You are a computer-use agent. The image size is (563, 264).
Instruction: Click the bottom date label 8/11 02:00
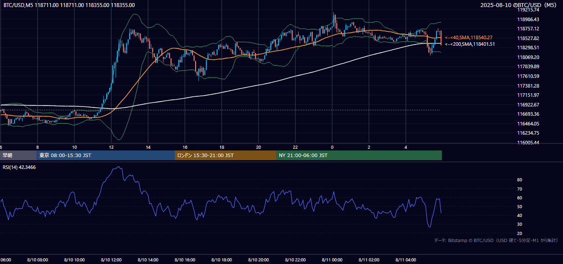coord(369,260)
